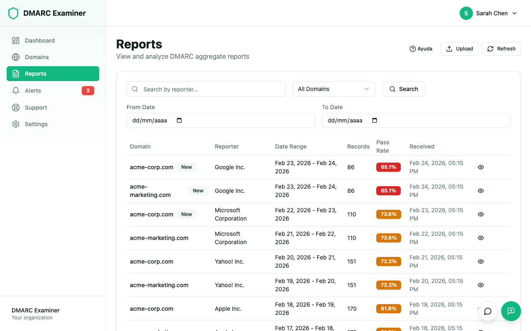Expand the Sarah Chen user menu chevron
The image size is (531, 331).
pyautogui.click(x=514, y=13)
